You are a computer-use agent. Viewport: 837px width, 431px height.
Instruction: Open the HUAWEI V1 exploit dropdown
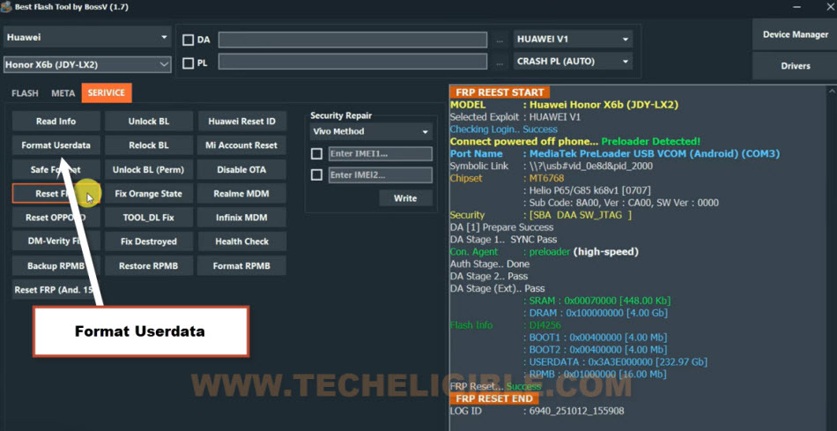pos(573,39)
